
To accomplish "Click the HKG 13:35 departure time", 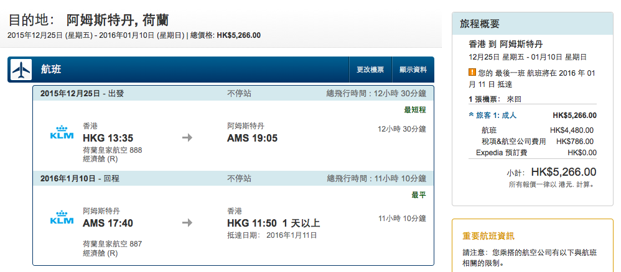I will (108, 138).
